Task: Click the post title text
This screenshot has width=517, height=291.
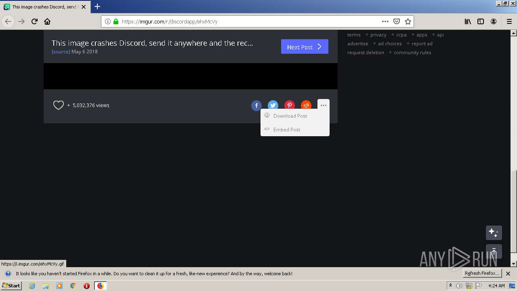Action: pyautogui.click(x=152, y=43)
